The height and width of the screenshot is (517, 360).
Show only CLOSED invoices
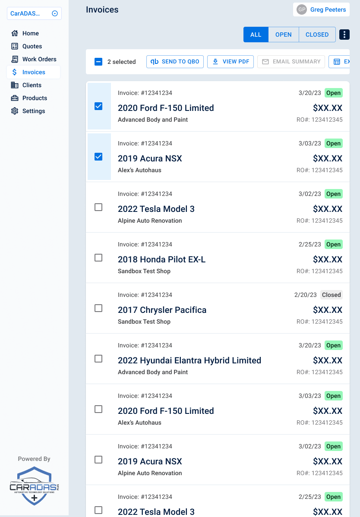pos(317,35)
